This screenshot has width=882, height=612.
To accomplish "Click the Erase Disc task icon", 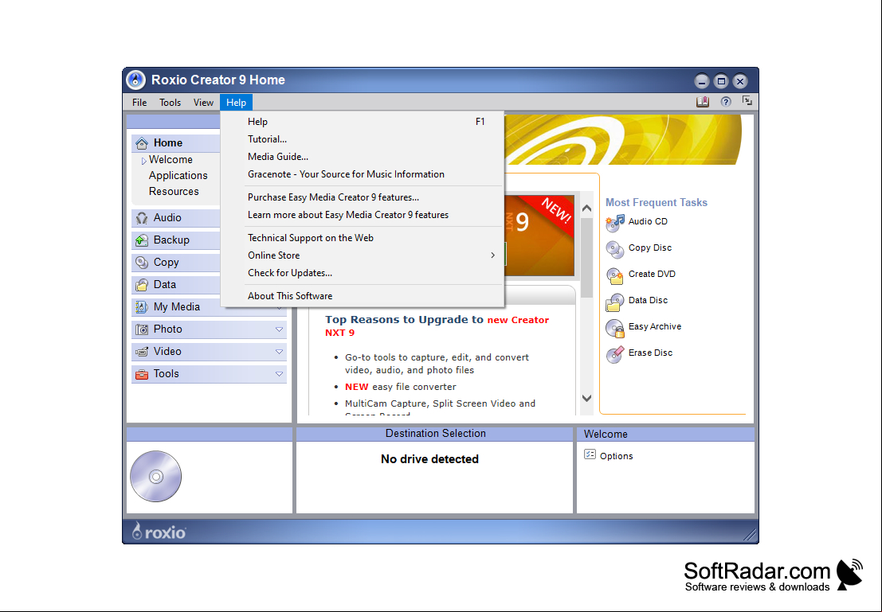I will pos(615,354).
